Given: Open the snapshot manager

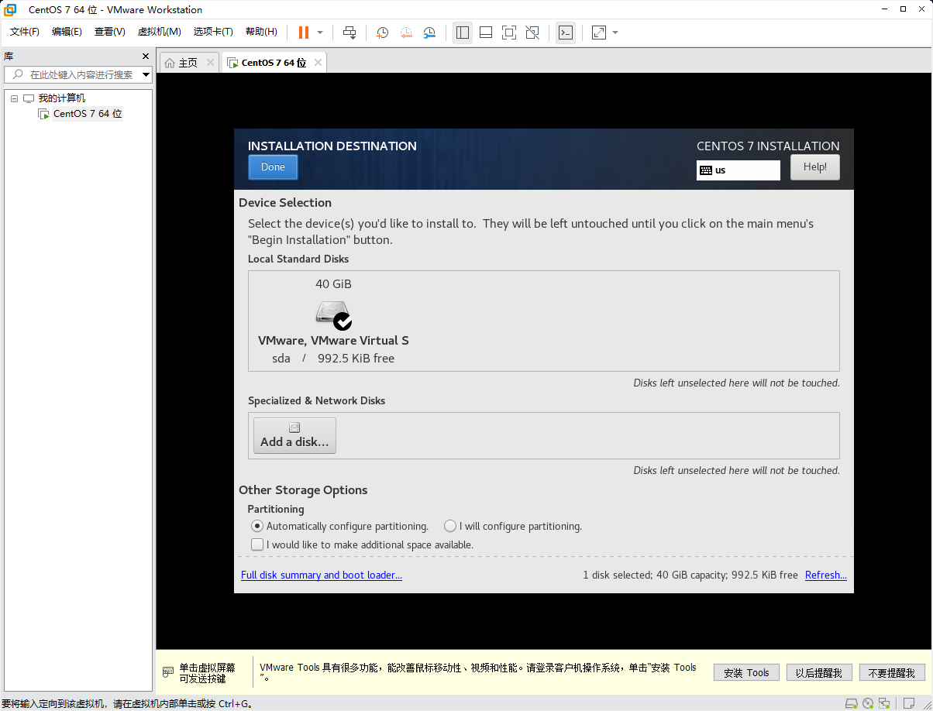Looking at the screenshot, I should click(x=429, y=33).
